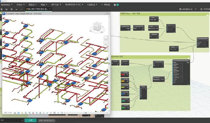210x123 pixels.
Task: Open the Views node dropdown
Action: tap(152, 28)
